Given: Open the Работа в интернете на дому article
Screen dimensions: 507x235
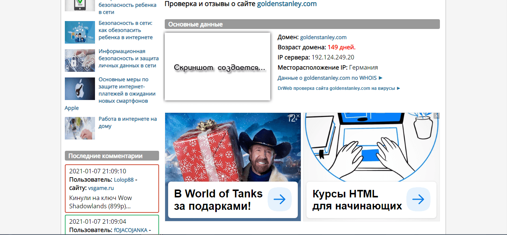Looking at the screenshot, I should 127,122.
